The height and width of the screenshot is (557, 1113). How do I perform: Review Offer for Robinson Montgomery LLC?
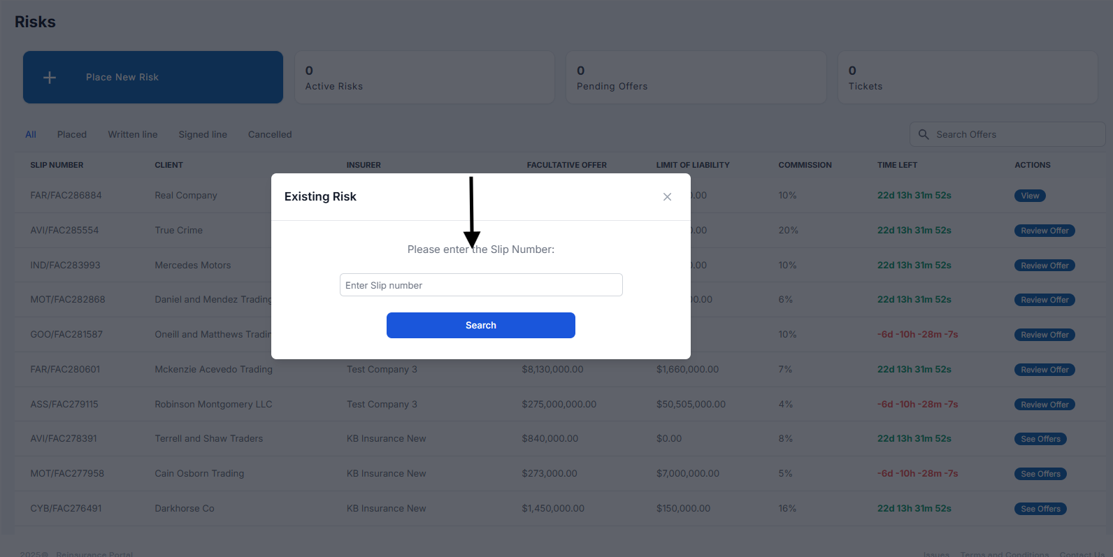1044,405
